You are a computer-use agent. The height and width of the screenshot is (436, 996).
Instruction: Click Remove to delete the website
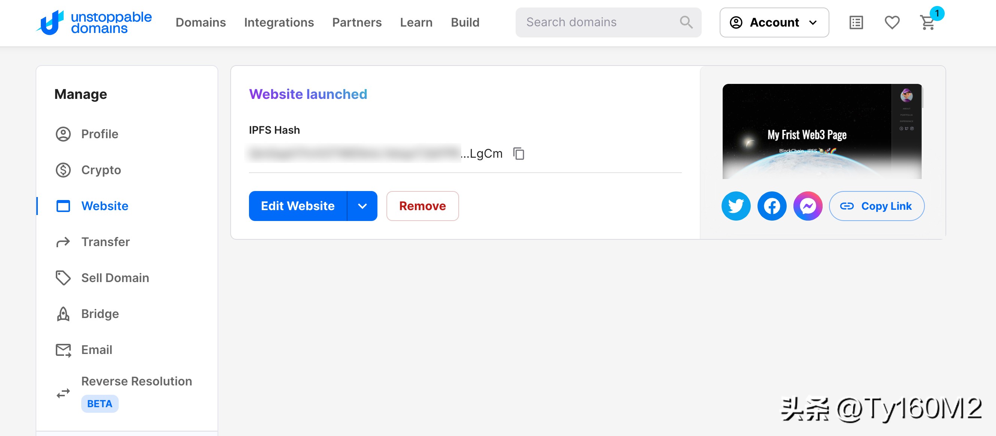pyautogui.click(x=422, y=206)
